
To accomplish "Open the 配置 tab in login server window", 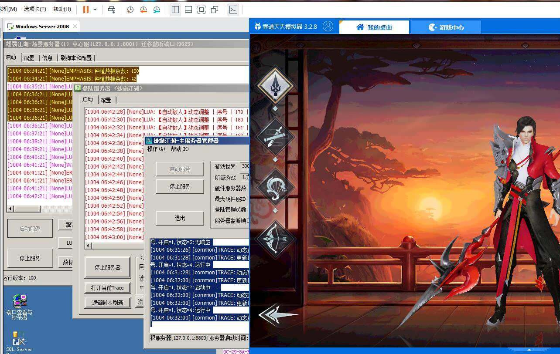I will [106, 100].
